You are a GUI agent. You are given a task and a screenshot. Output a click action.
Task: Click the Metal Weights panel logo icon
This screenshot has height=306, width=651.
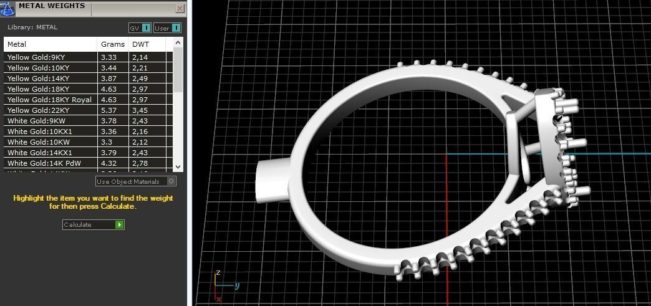coord(7,8)
